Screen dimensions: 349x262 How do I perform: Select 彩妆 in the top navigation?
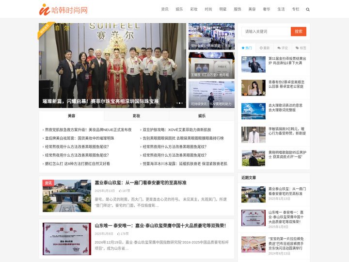(x=194, y=9)
